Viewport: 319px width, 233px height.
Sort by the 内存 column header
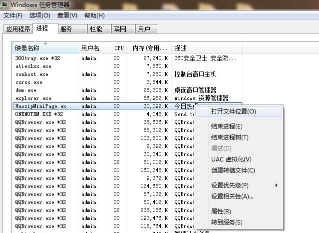[x=149, y=48]
